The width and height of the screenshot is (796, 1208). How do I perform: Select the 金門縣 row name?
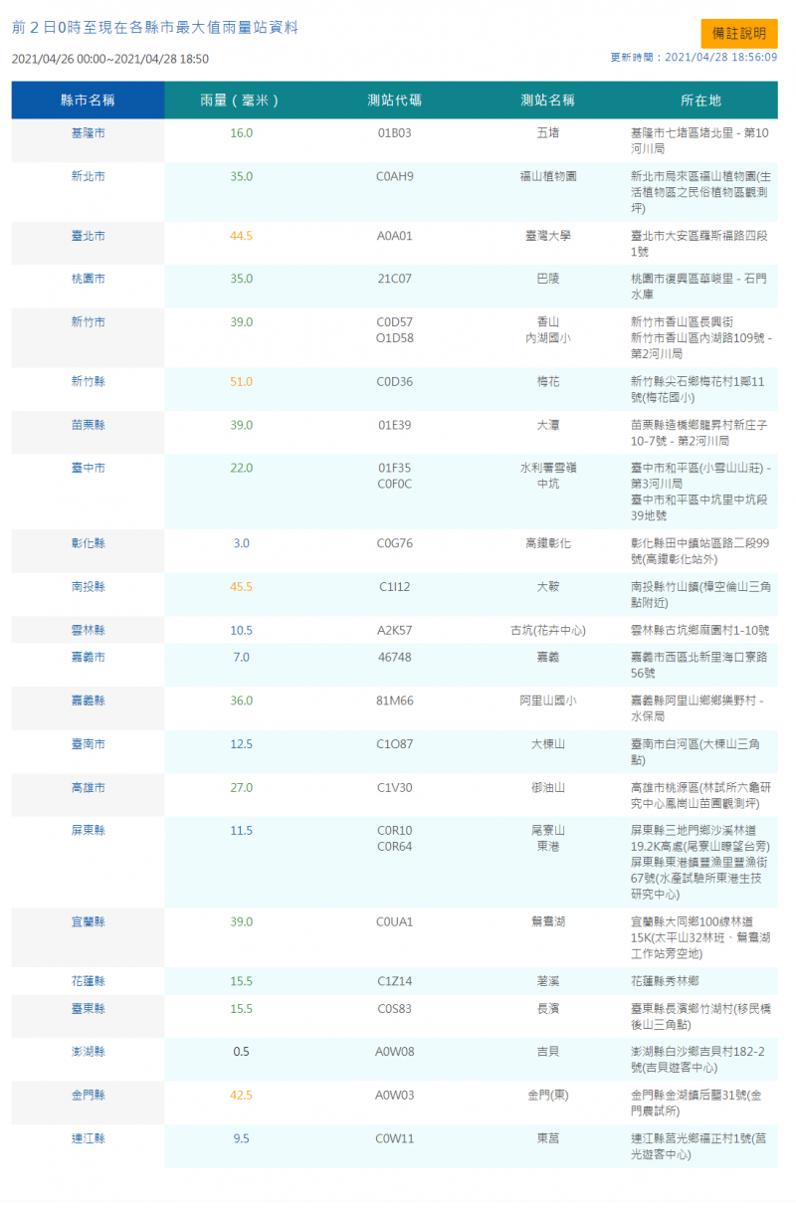(x=88, y=1095)
